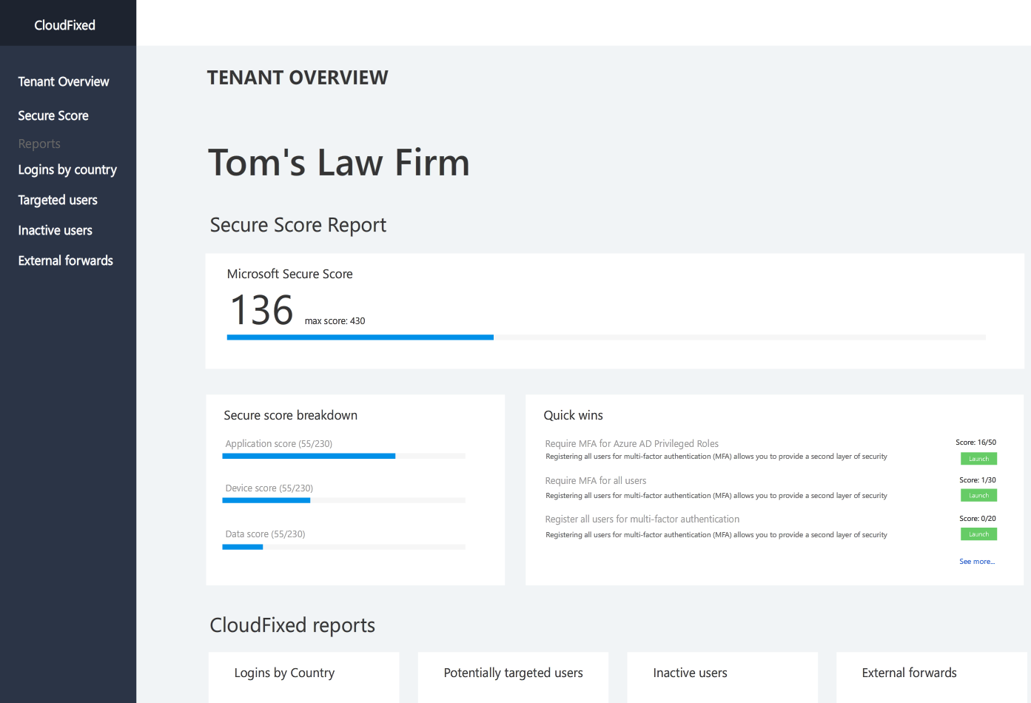Open the External forwards report card
The width and height of the screenshot is (1031, 703).
click(931, 677)
